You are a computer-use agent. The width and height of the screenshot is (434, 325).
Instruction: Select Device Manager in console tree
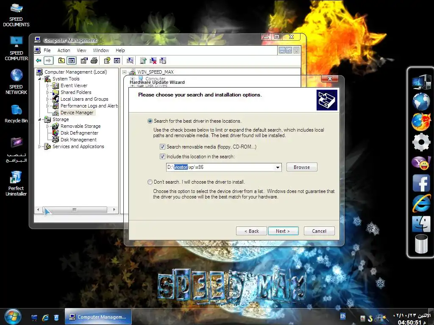[77, 113]
